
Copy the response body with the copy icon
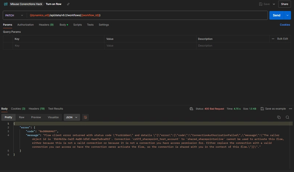coord(279,117)
